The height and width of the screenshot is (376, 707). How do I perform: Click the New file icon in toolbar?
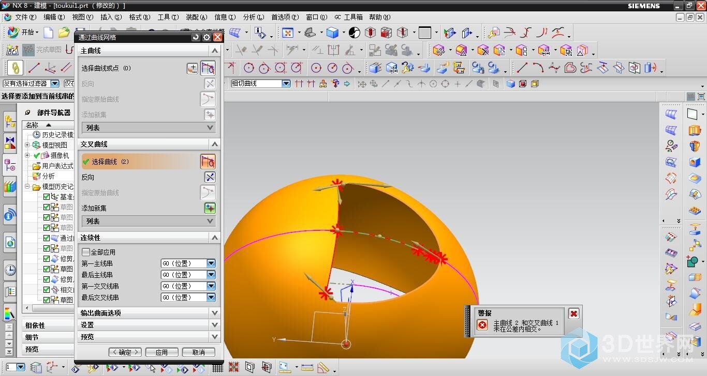pos(48,33)
